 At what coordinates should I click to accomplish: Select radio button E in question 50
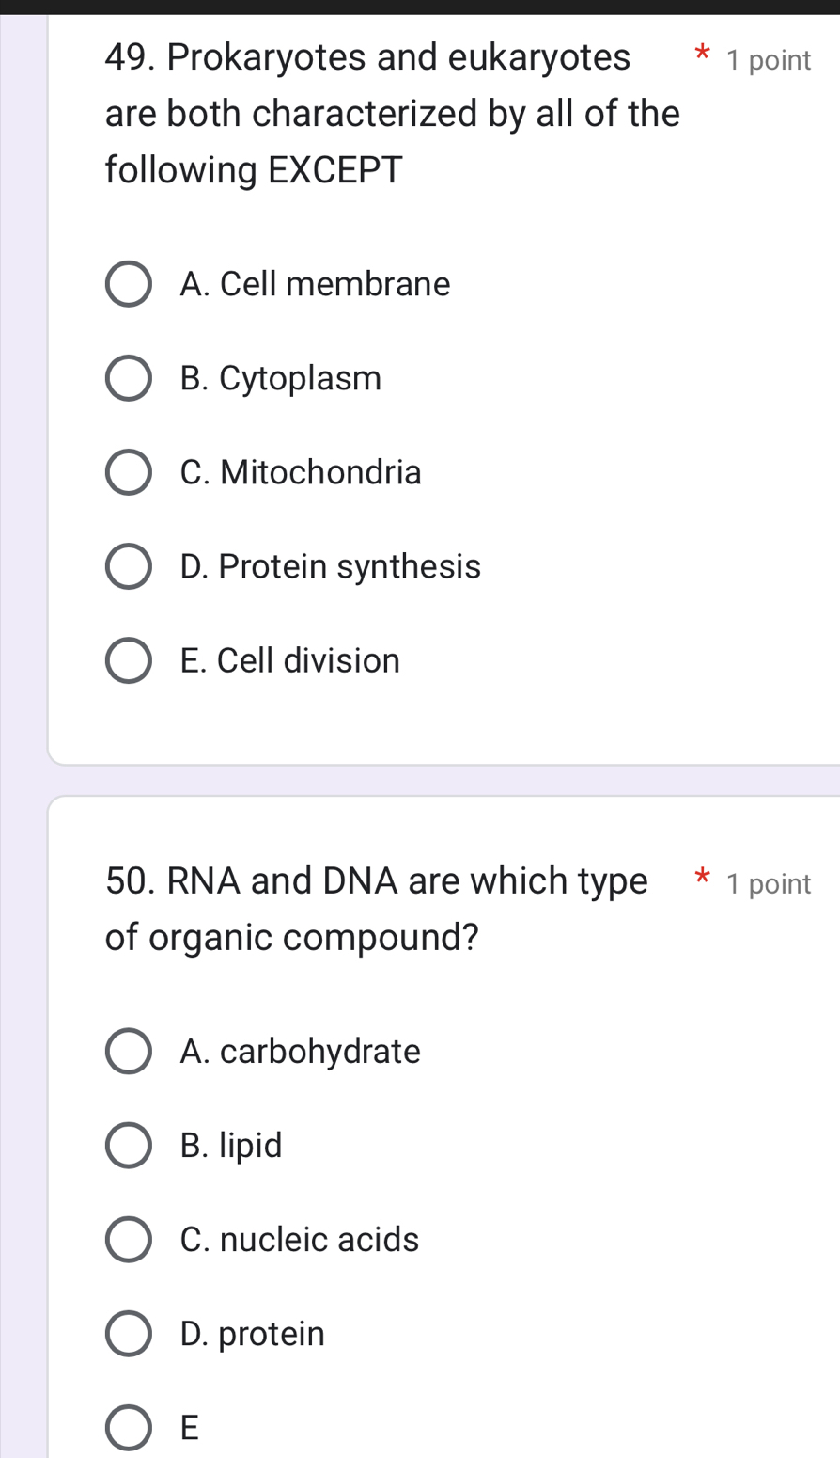click(128, 1427)
